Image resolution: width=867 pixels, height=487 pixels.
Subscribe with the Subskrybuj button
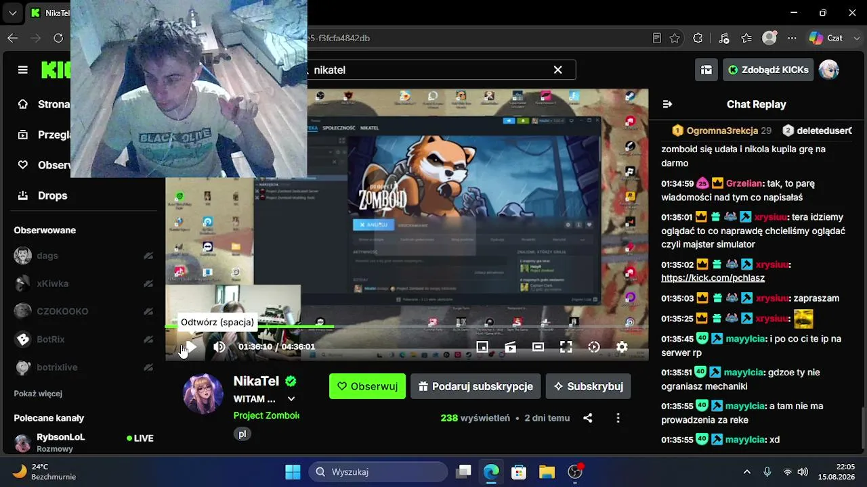point(589,386)
